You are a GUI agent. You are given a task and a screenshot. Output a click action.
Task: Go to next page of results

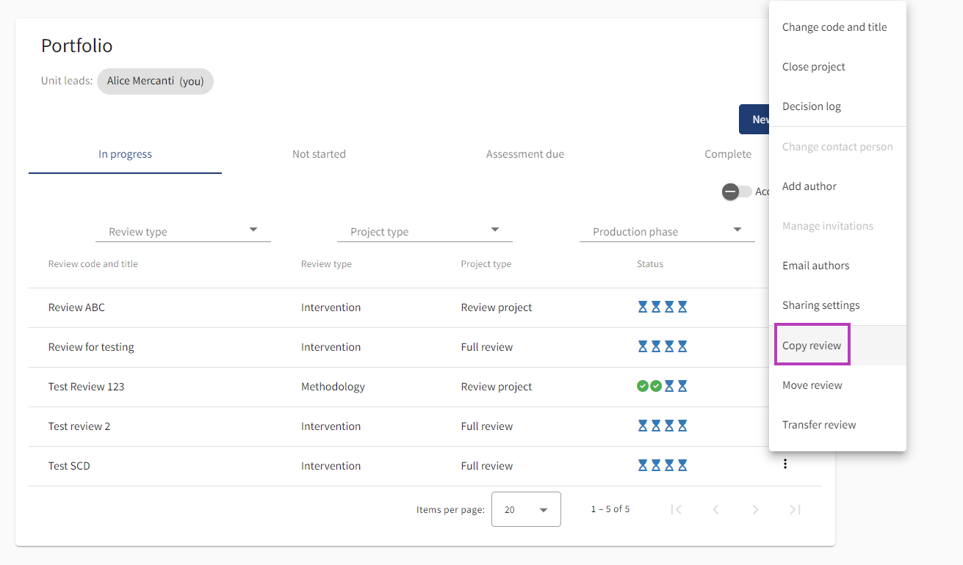[x=755, y=509]
